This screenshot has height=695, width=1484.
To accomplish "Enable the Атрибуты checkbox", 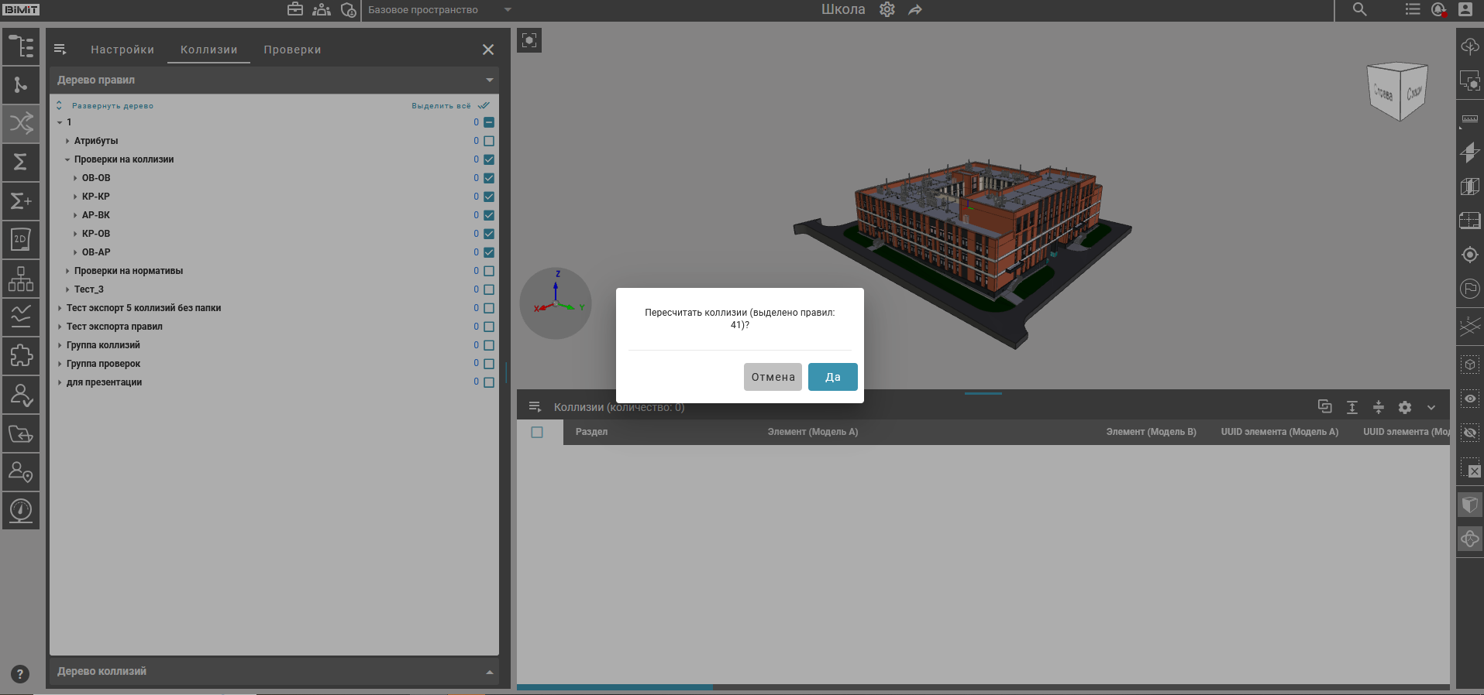I will pos(489,141).
